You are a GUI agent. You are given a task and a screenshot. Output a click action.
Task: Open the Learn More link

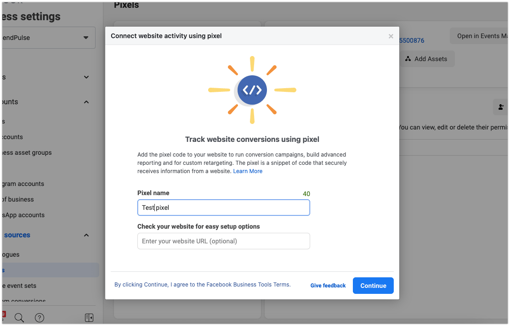click(248, 171)
